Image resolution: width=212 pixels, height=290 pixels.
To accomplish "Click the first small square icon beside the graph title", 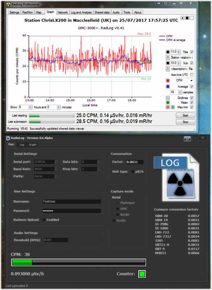I will click(x=182, y=18).
